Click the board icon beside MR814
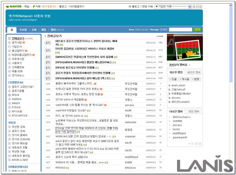Viewport: 236px width, 175px height. 10,103
